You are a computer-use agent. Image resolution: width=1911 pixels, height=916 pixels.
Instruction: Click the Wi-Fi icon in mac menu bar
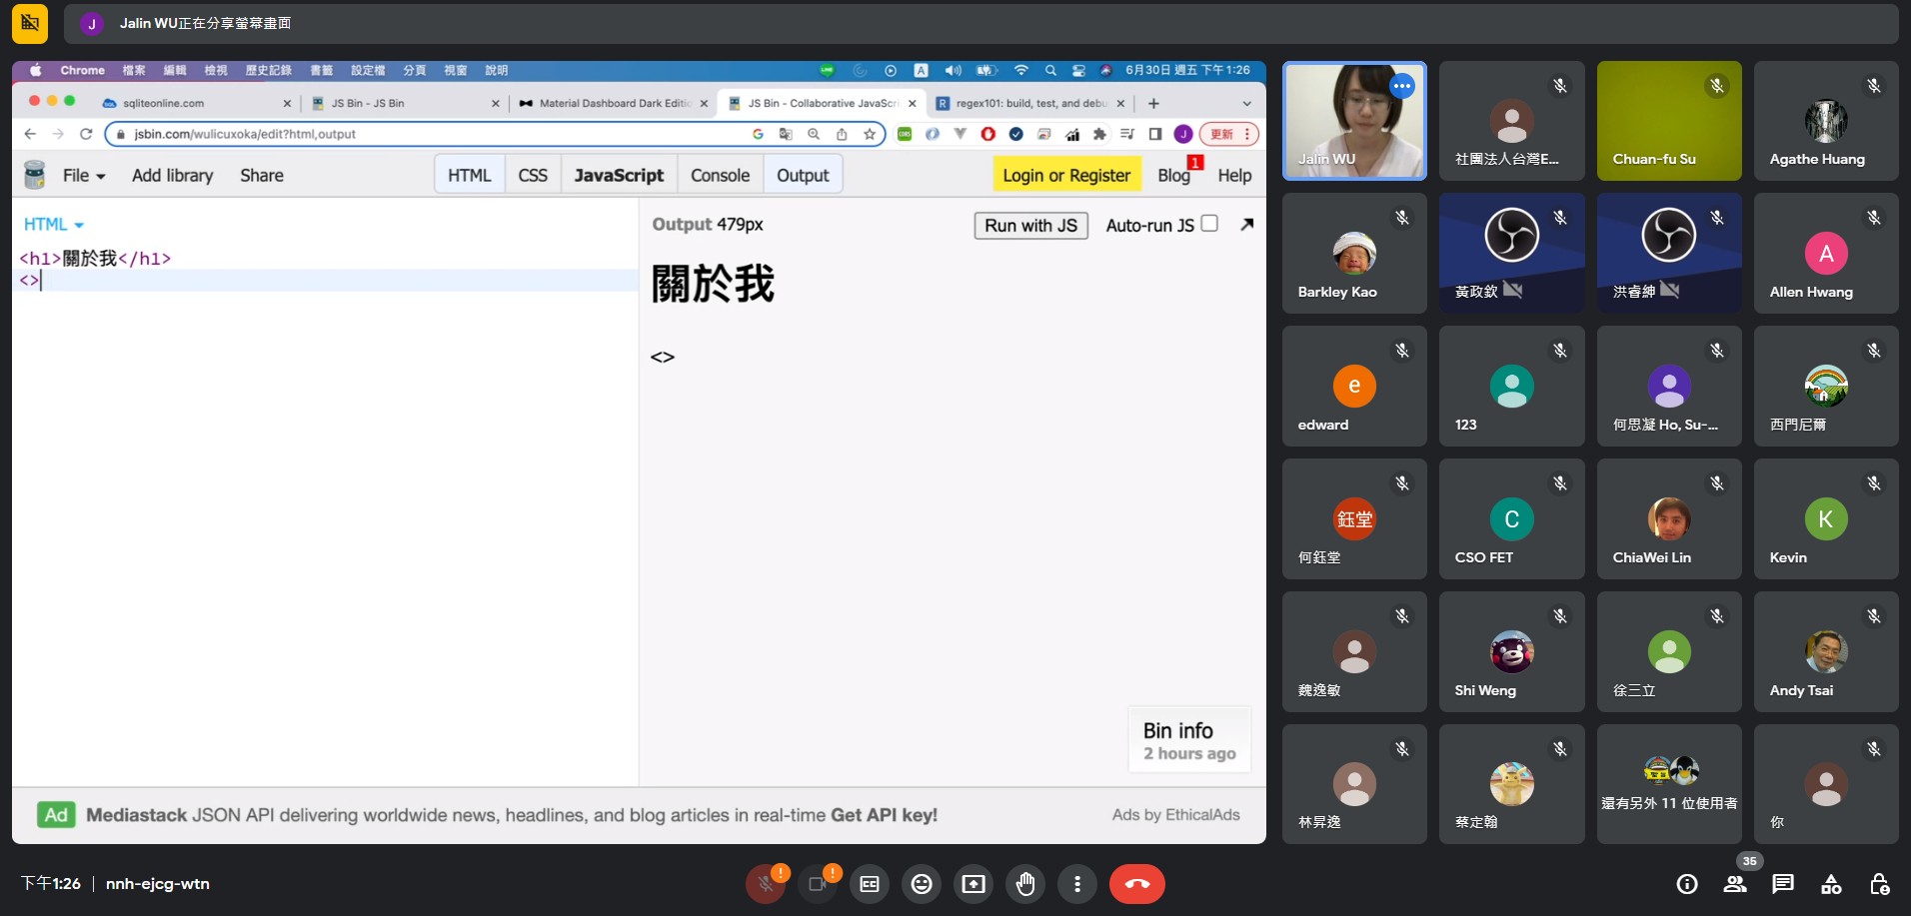coord(1020,70)
